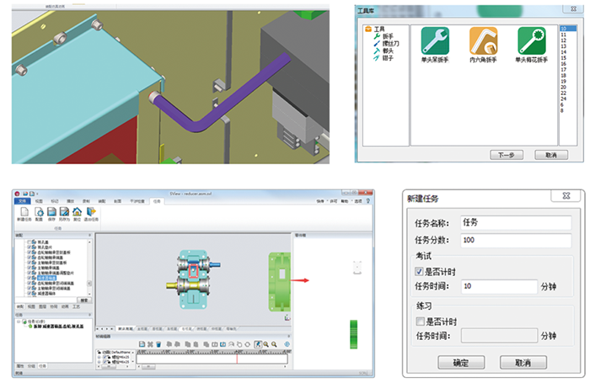Click the scissors cut icon in animation toolbar
590x383 pixels.
point(150,344)
